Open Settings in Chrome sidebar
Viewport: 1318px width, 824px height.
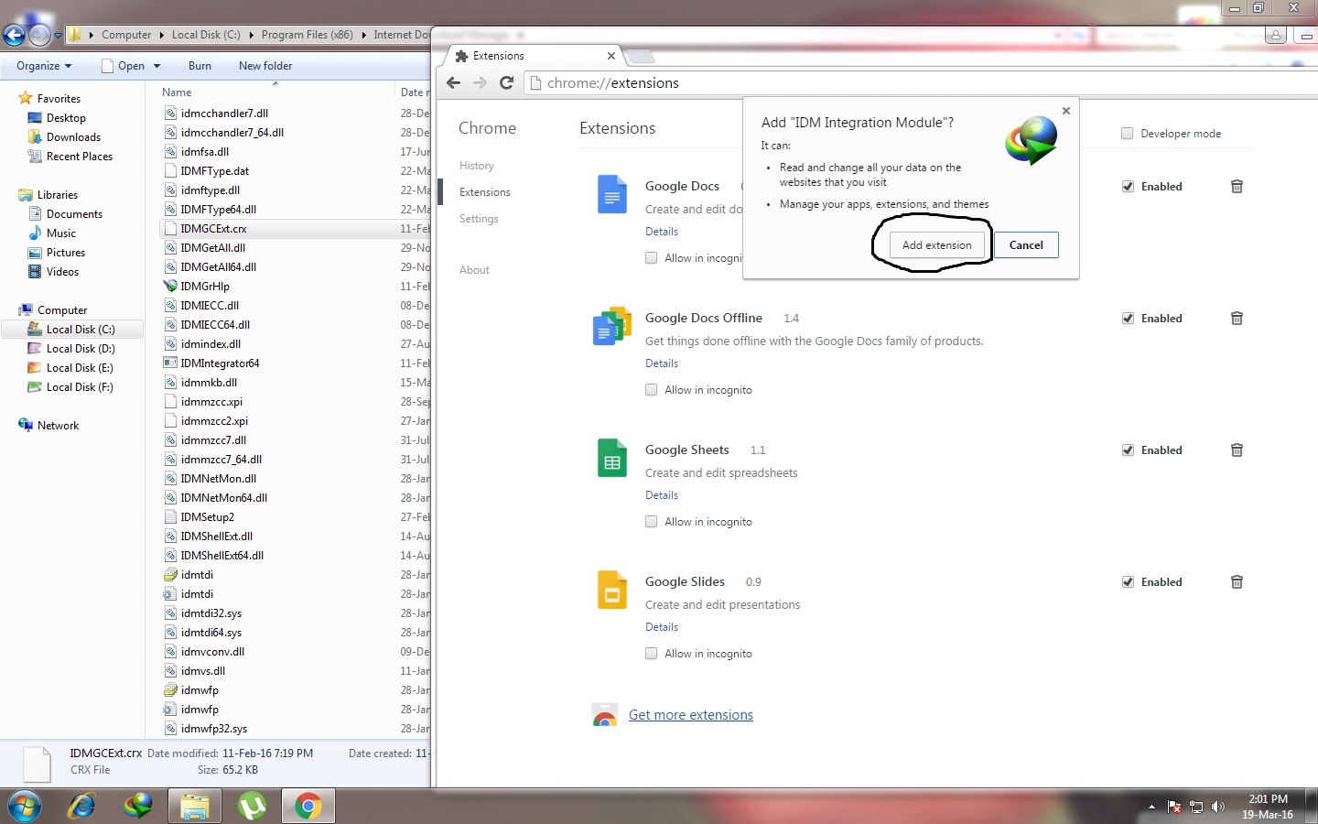point(479,219)
